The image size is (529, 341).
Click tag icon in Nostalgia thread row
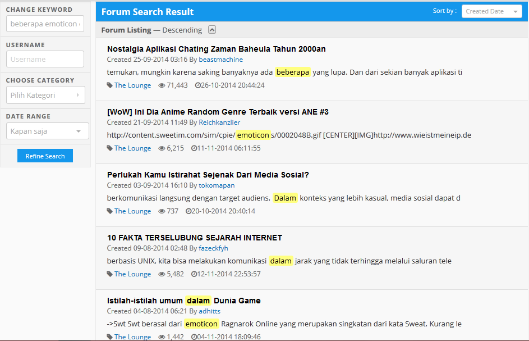[109, 85]
